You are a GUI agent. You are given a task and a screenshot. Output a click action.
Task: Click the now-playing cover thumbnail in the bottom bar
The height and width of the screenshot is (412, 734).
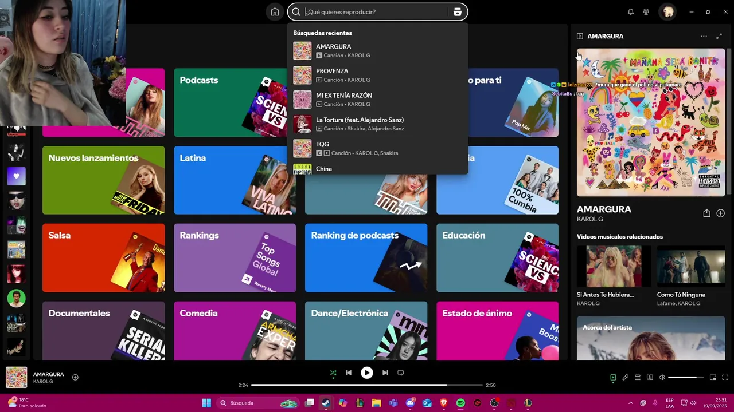[x=16, y=377]
